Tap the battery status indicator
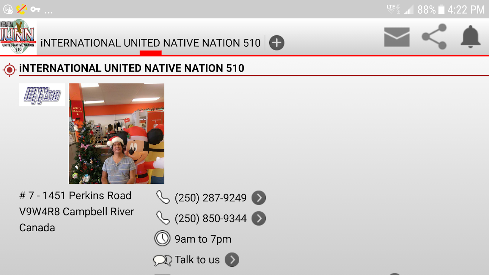Viewport: 489px width, 275px height. [441, 9]
